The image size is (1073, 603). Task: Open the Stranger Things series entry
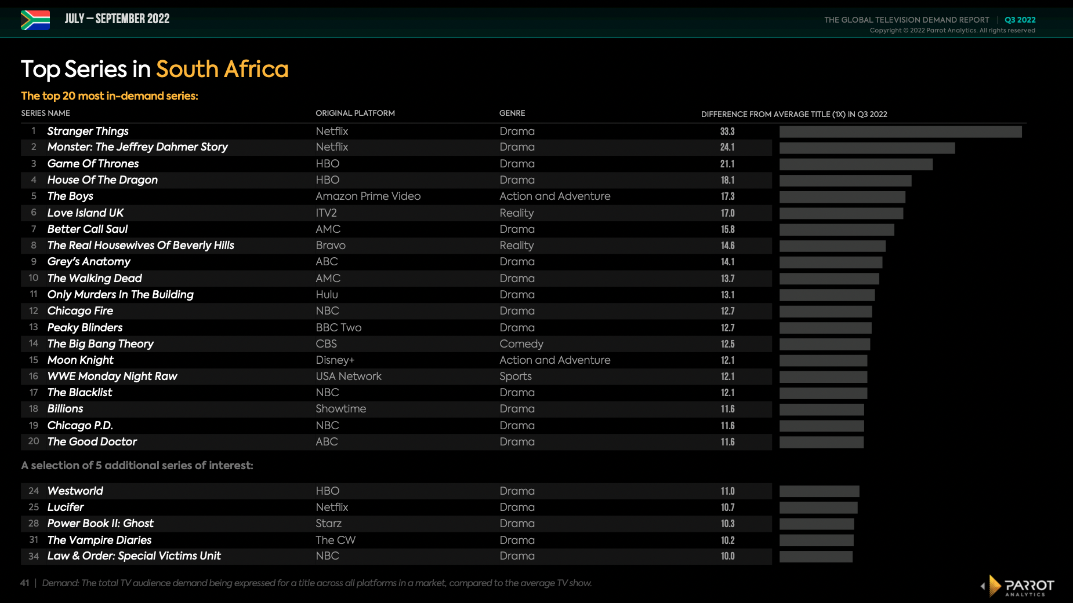point(88,131)
